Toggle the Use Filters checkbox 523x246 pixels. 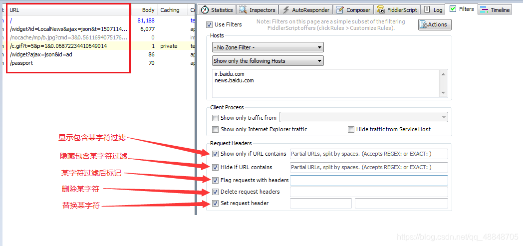click(x=209, y=24)
